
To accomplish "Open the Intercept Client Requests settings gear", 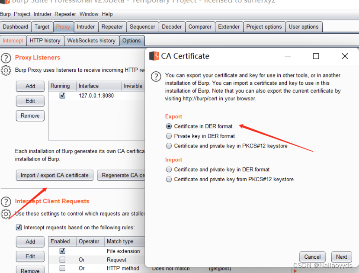I will pos(6,214).
